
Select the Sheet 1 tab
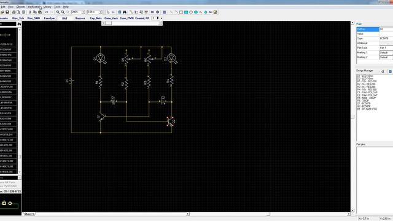pos(29,214)
